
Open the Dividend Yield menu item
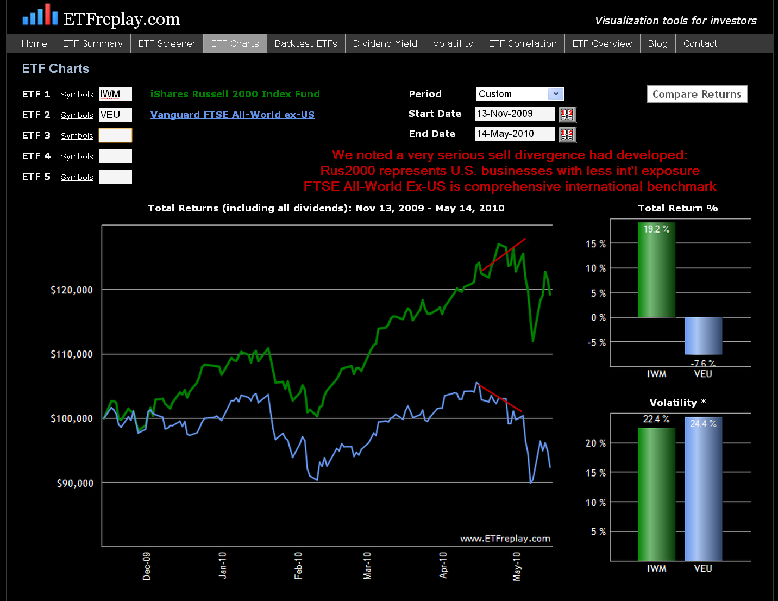click(385, 43)
